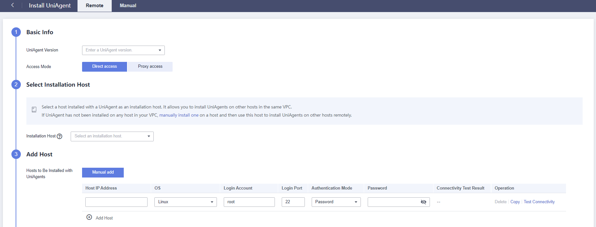Image resolution: width=596 pixels, height=227 pixels.
Task: Click the Copy operation link
Action: coord(515,202)
